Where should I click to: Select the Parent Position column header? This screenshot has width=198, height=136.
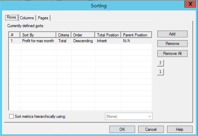[x=136, y=35]
